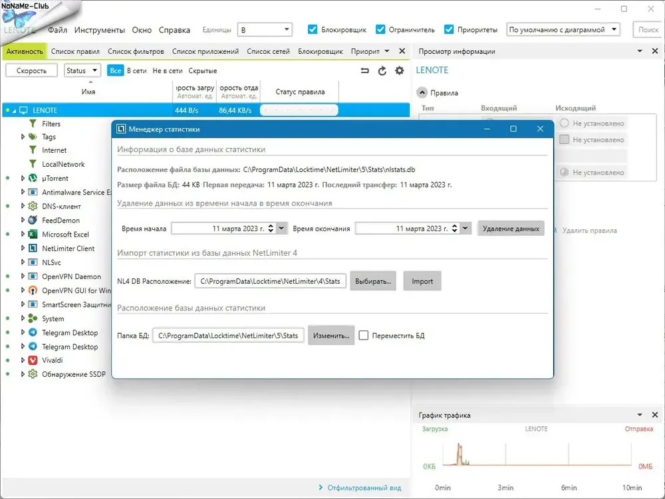The width and height of the screenshot is (665, 499).
Task: Open the По умолчанию с диаграммой dropdown
Action: [563, 30]
